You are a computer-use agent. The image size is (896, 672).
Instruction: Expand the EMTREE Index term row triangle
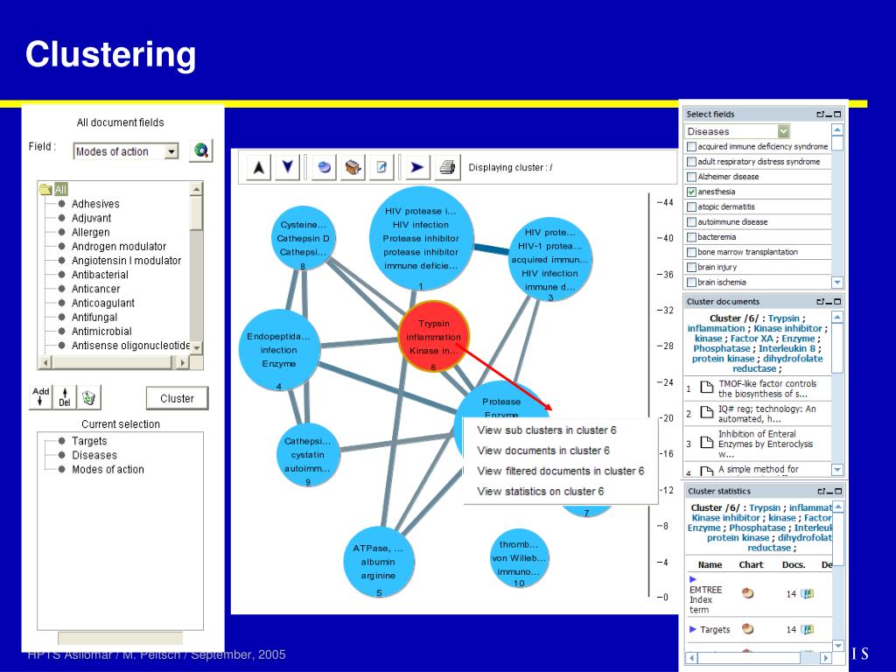(693, 579)
